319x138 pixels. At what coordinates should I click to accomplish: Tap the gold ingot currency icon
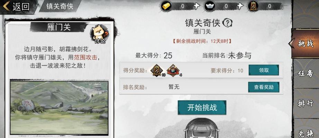(167, 6)
